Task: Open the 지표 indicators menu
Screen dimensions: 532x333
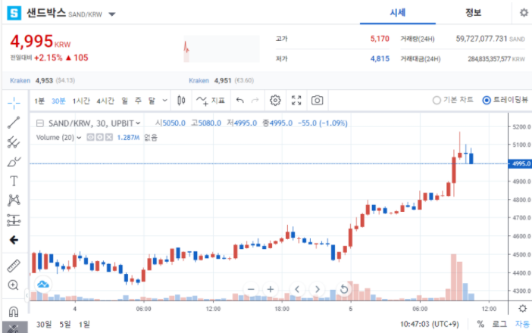Action: (211, 101)
